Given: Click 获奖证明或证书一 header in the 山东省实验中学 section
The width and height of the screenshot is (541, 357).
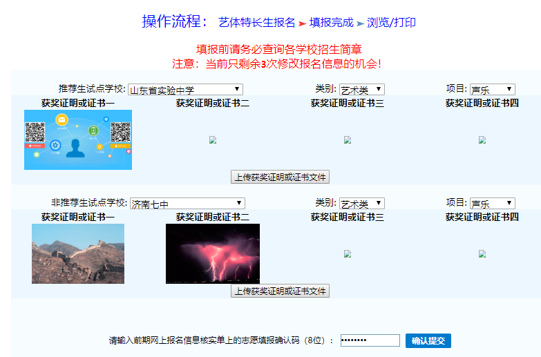Looking at the screenshot, I should [x=78, y=103].
